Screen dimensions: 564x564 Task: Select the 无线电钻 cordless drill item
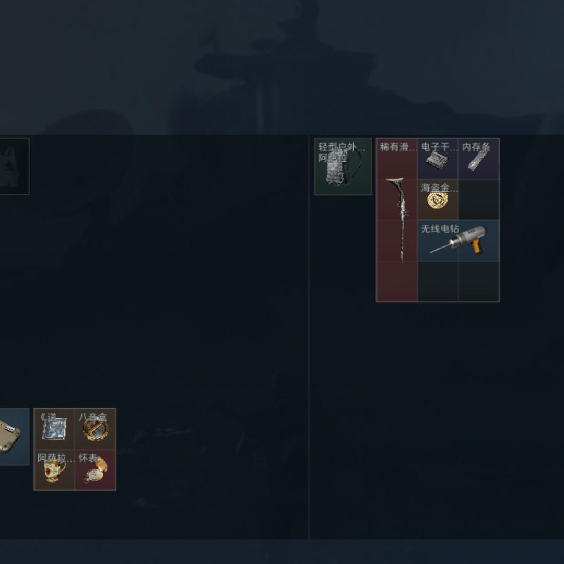point(459,241)
